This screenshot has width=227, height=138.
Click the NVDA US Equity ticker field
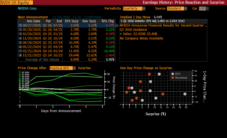(17, 2)
